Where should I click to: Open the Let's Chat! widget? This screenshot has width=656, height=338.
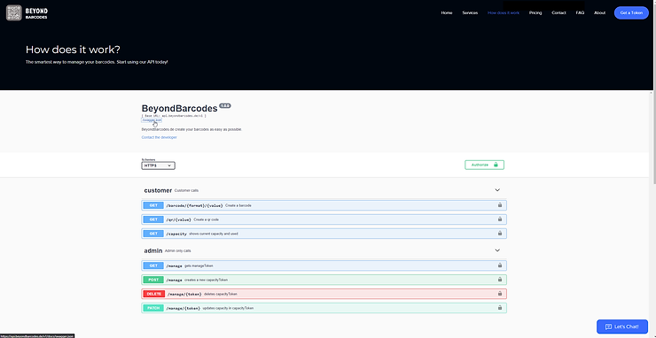pyautogui.click(x=622, y=326)
